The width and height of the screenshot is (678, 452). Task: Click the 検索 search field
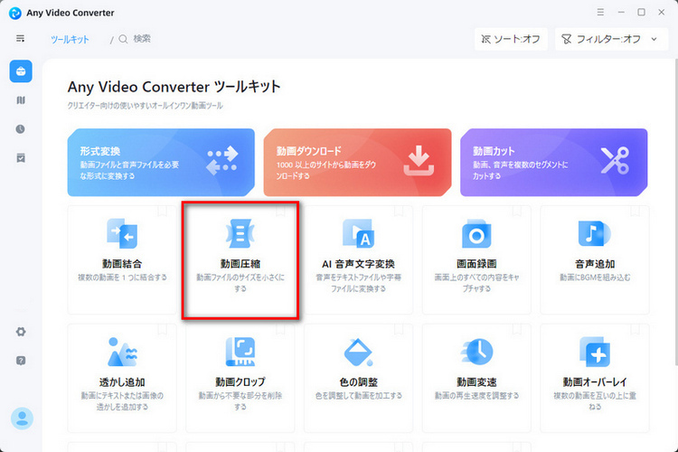click(142, 39)
